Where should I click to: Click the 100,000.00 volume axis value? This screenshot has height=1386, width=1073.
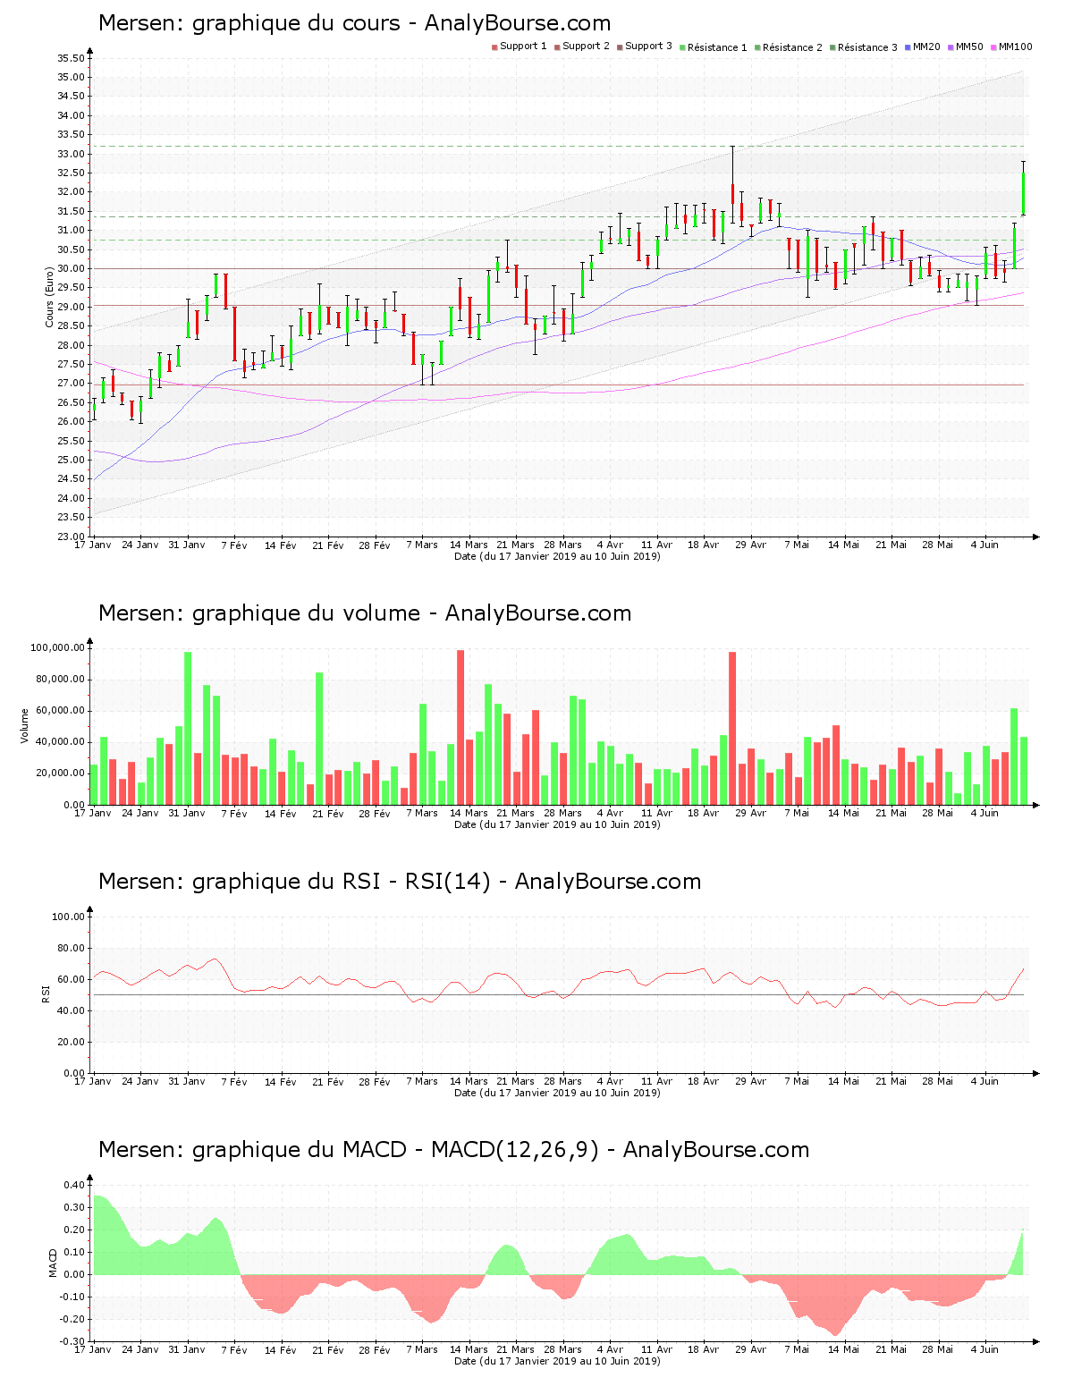(58, 648)
